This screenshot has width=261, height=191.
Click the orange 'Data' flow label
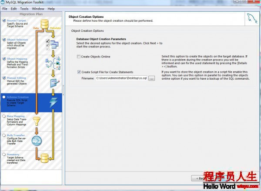coord(36,28)
